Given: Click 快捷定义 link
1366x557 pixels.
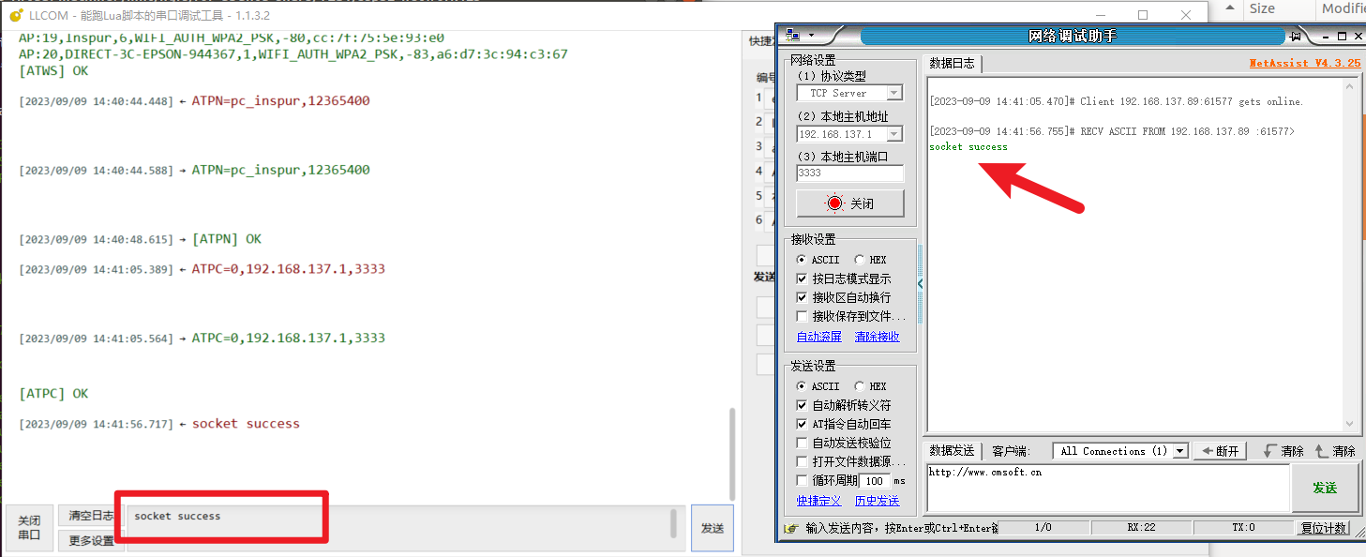Looking at the screenshot, I should [819, 501].
